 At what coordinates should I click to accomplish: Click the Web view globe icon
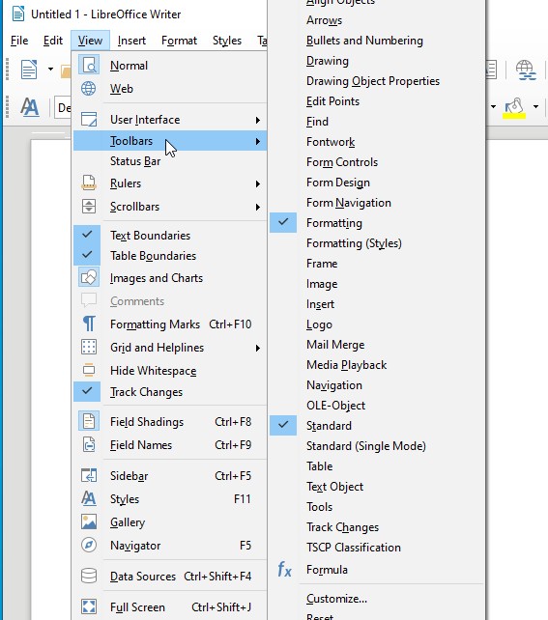tap(89, 88)
